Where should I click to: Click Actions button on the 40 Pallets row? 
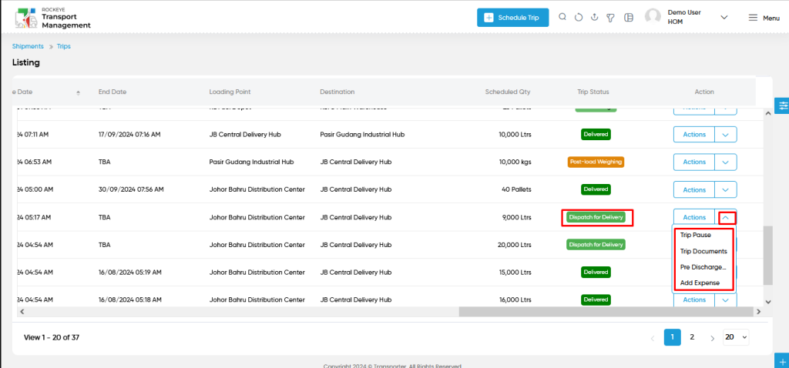(694, 190)
